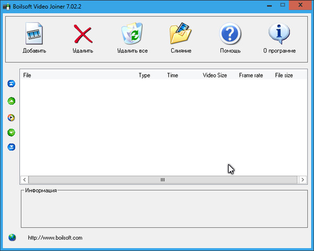Start merging with the Слияние icon

181,35
